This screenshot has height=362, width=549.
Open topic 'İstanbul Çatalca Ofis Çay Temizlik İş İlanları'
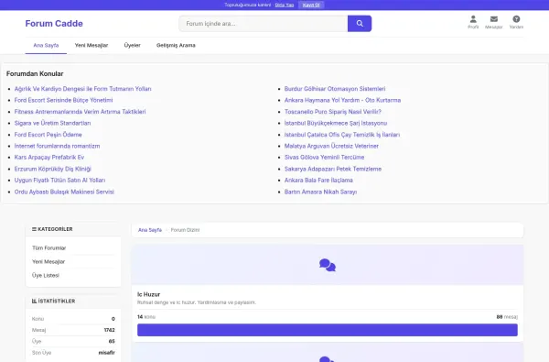click(342, 135)
